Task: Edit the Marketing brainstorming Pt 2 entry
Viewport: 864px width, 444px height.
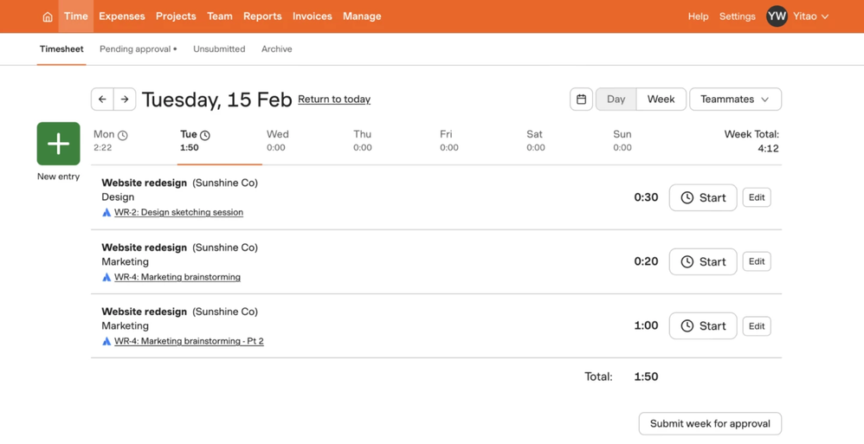Action: point(757,326)
